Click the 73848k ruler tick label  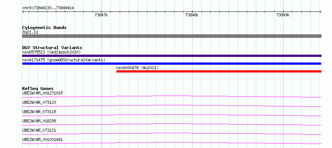point(192,15)
